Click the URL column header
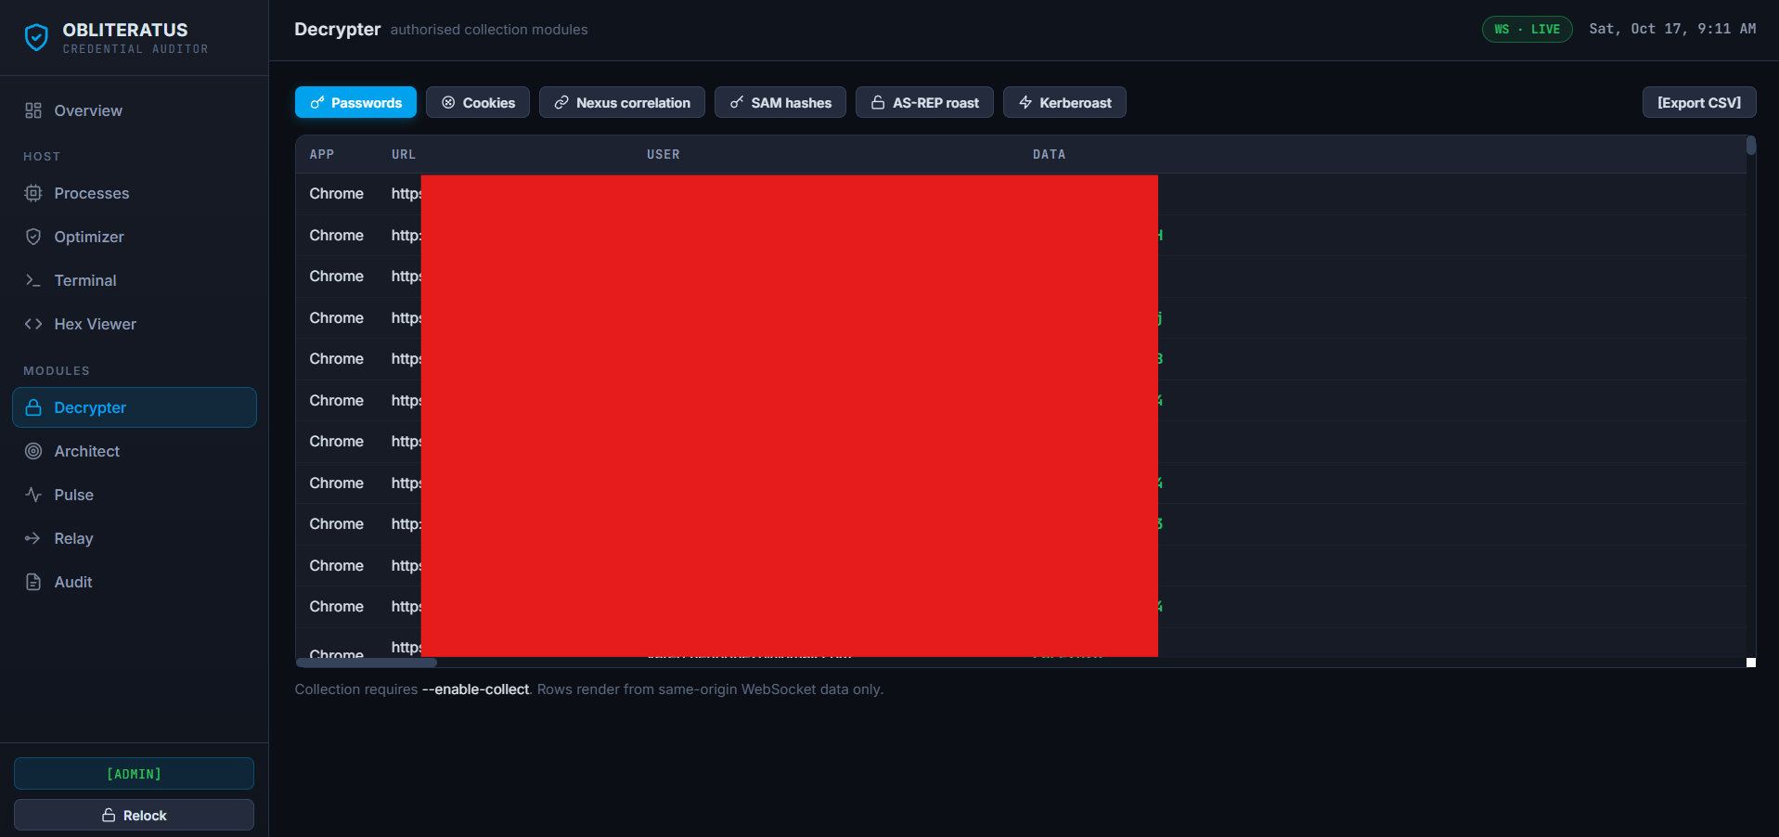Viewport: 1779px width, 837px height. (404, 154)
